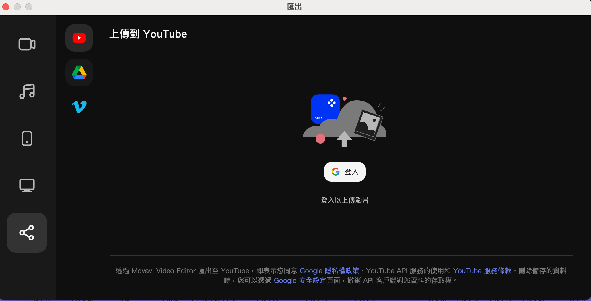Open the video export tab icon
Image resolution: width=591 pixels, height=301 pixels.
click(27, 44)
